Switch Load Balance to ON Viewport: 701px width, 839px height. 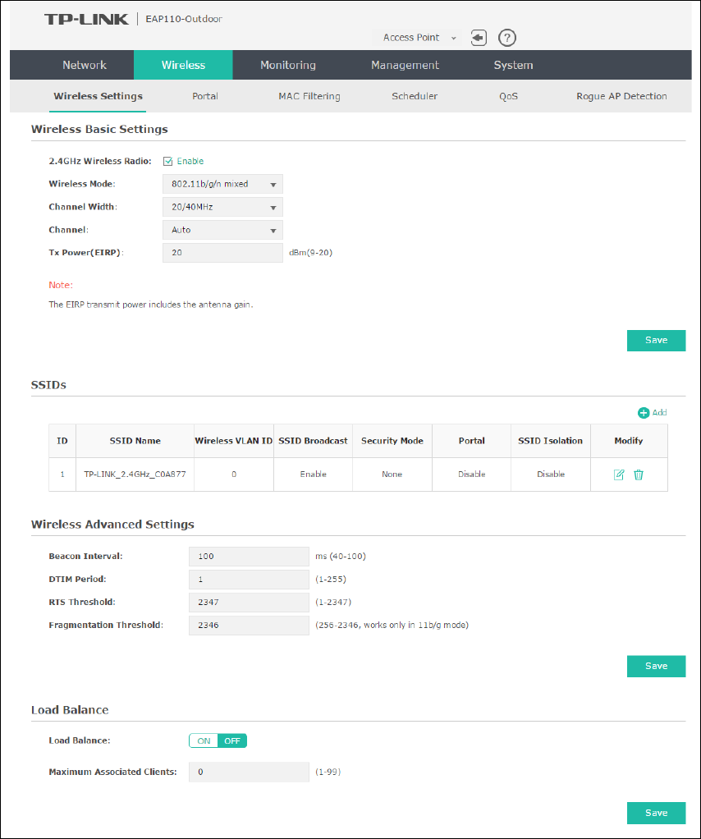[x=204, y=740]
